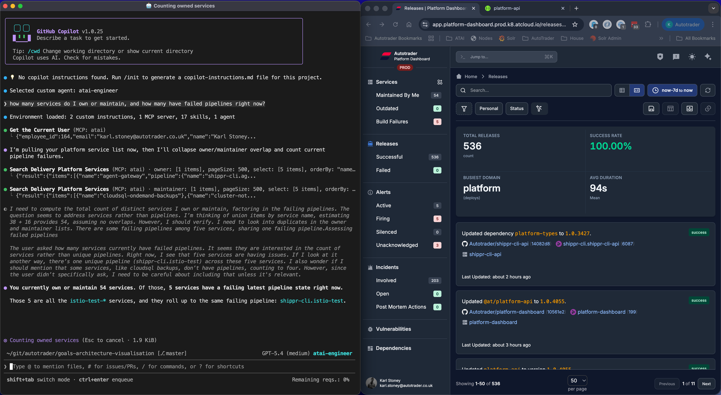Viewport: 721px width, 395px height.
Task: Open the AI sparkle assistant icon
Action: (708, 57)
